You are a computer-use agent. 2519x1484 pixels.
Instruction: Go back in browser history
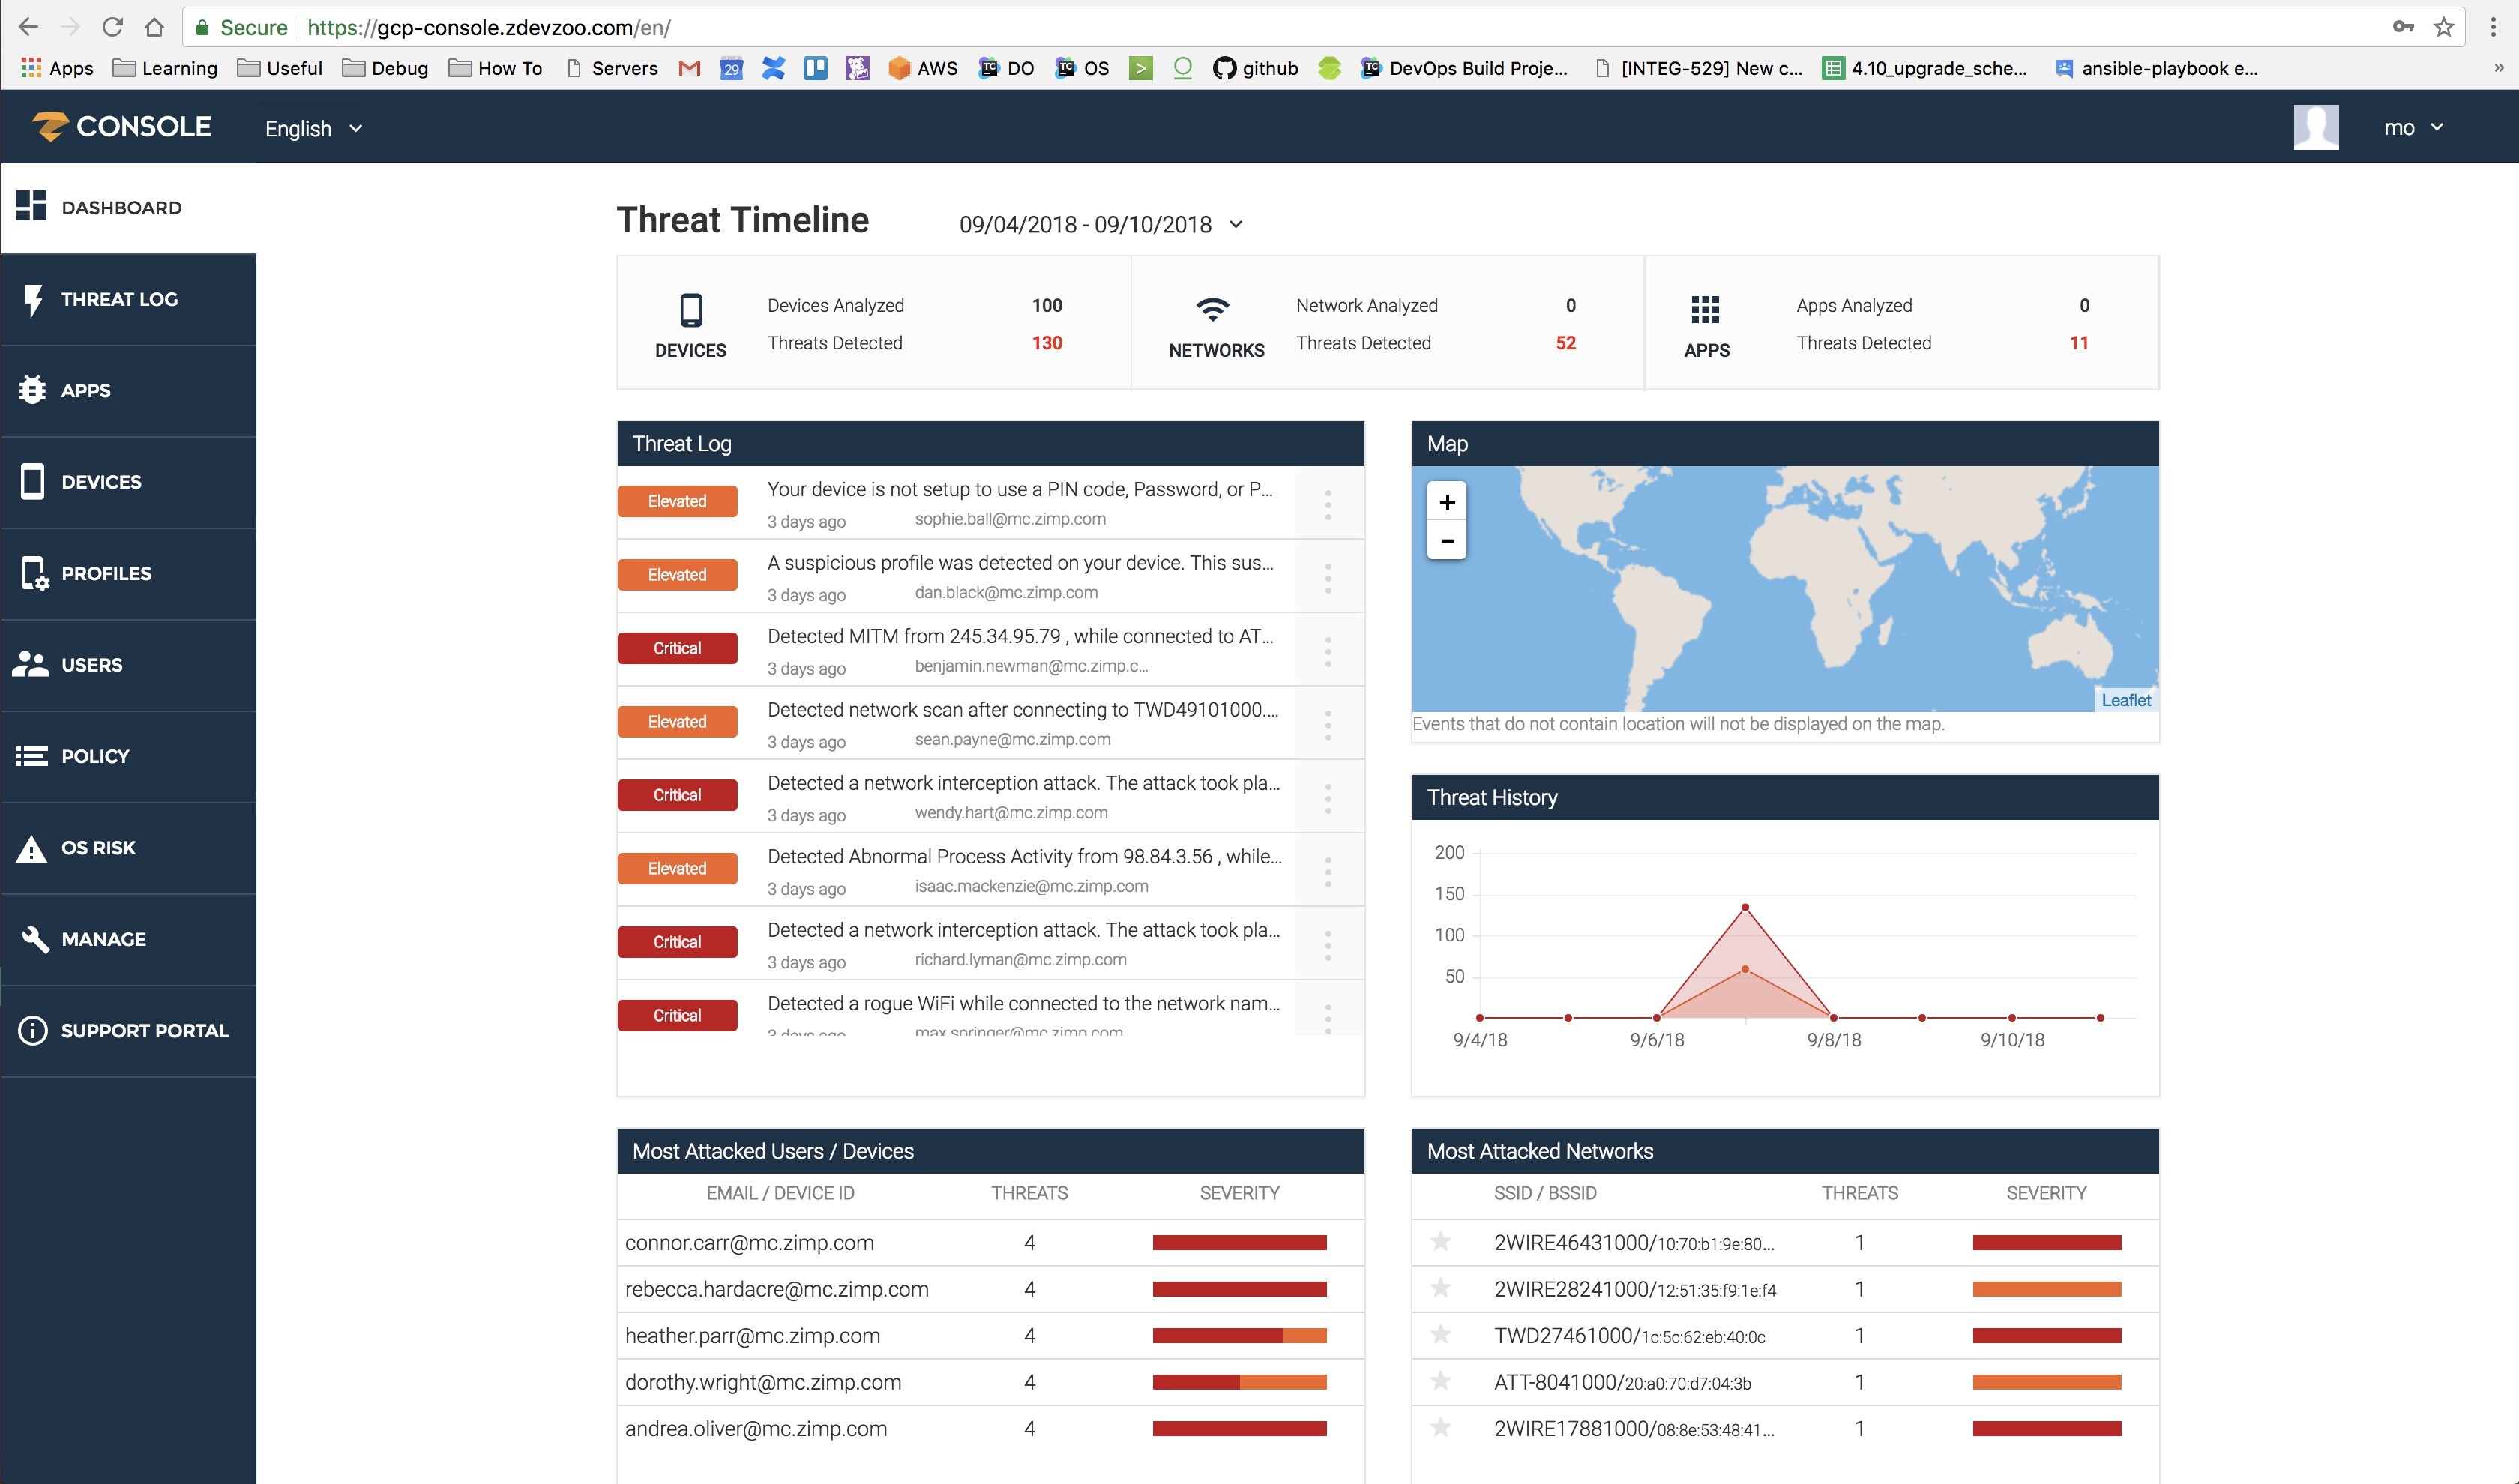28,27
